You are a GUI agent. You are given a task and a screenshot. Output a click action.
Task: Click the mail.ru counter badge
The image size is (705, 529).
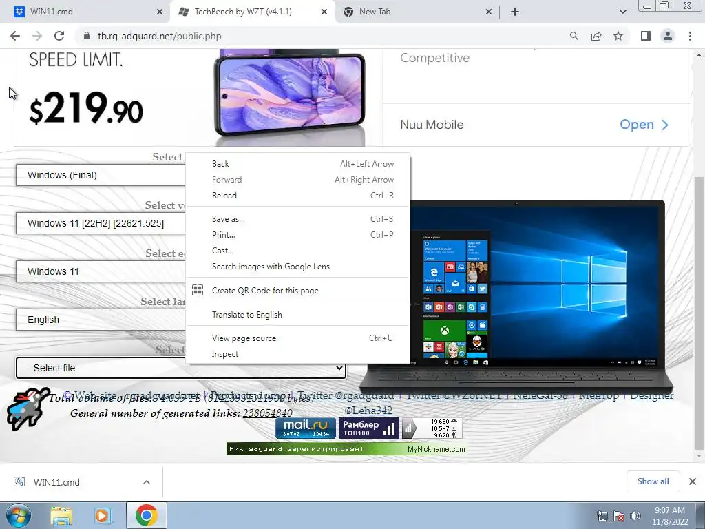(x=306, y=428)
